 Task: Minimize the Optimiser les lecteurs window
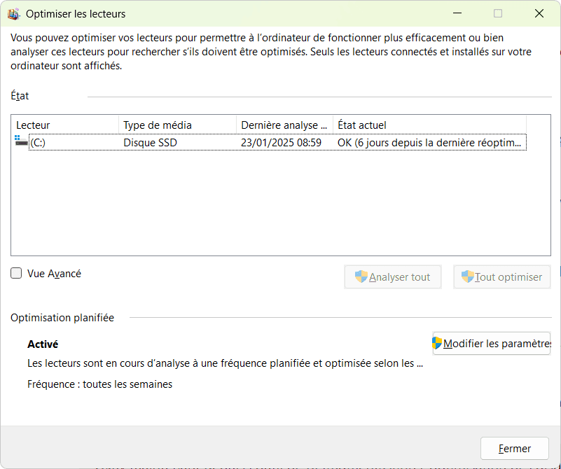pos(457,13)
